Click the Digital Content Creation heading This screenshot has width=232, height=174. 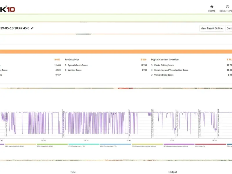click(165, 59)
